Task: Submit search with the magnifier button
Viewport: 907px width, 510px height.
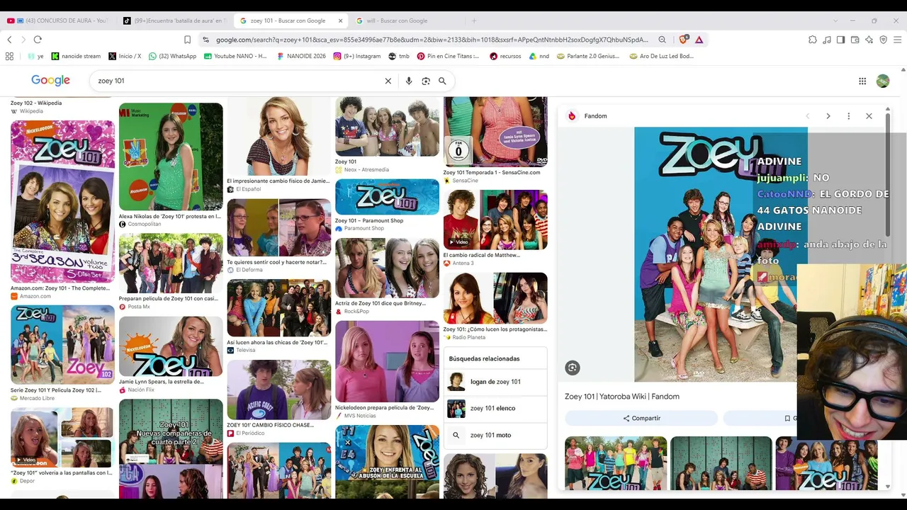Action: click(442, 81)
